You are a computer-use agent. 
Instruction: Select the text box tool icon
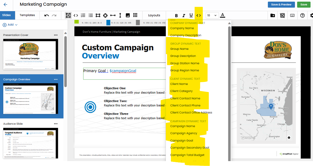pos(68,16)
